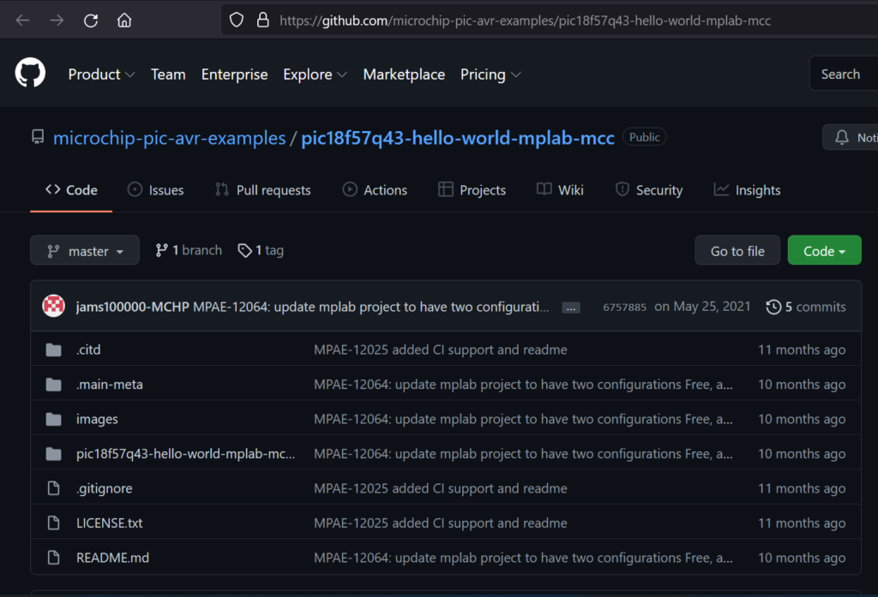The image size is (878, 597).
Task: Go to browser home page icon
Action: pos(124,20)
